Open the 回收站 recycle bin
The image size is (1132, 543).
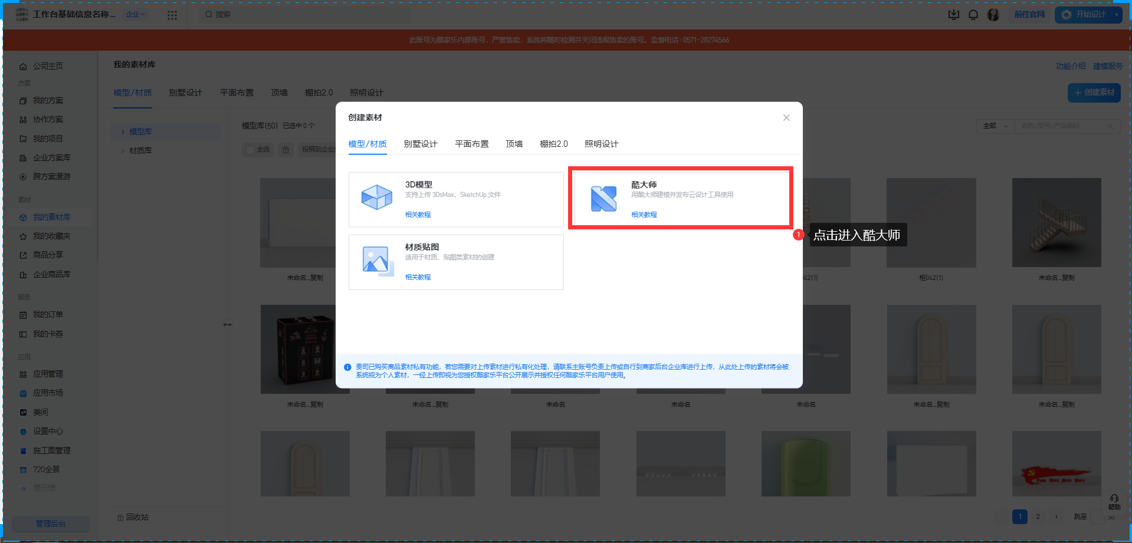click(133, 518)
